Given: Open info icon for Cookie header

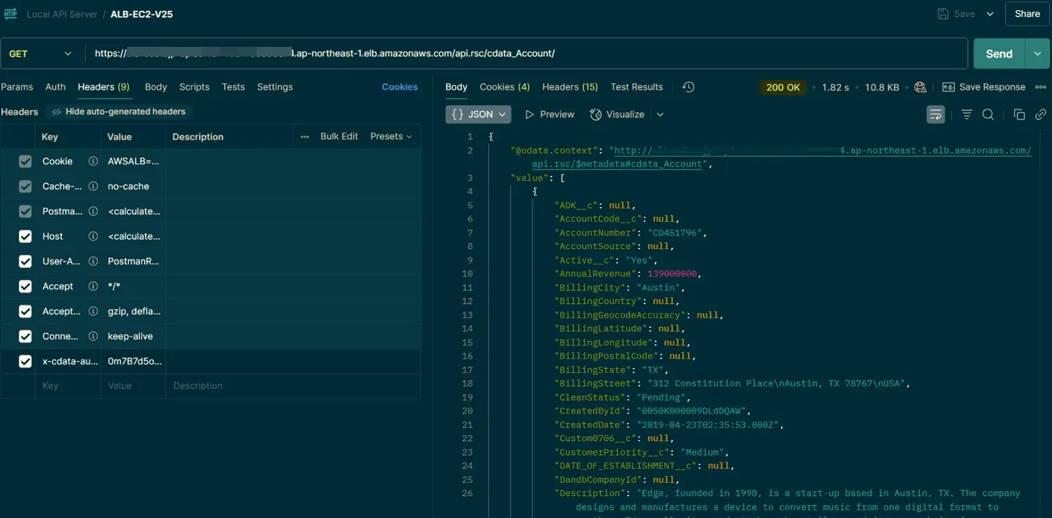Looking at the screenshot, I should point(93,162).
